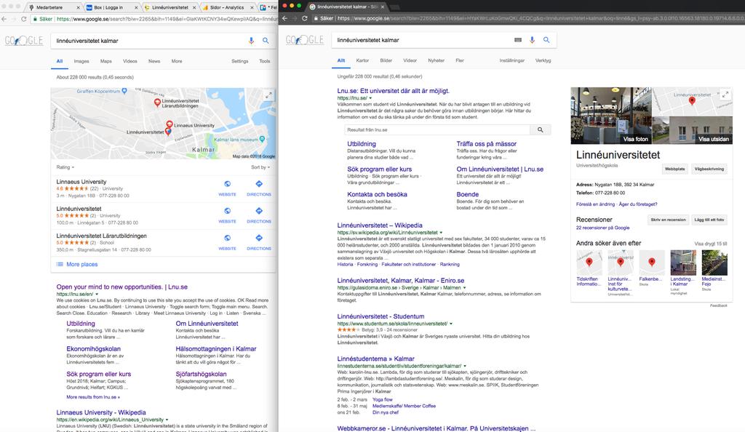Click the Giraffen Köpcentrum marker on the map
This screenshot has width=745, height=432.
124,91
